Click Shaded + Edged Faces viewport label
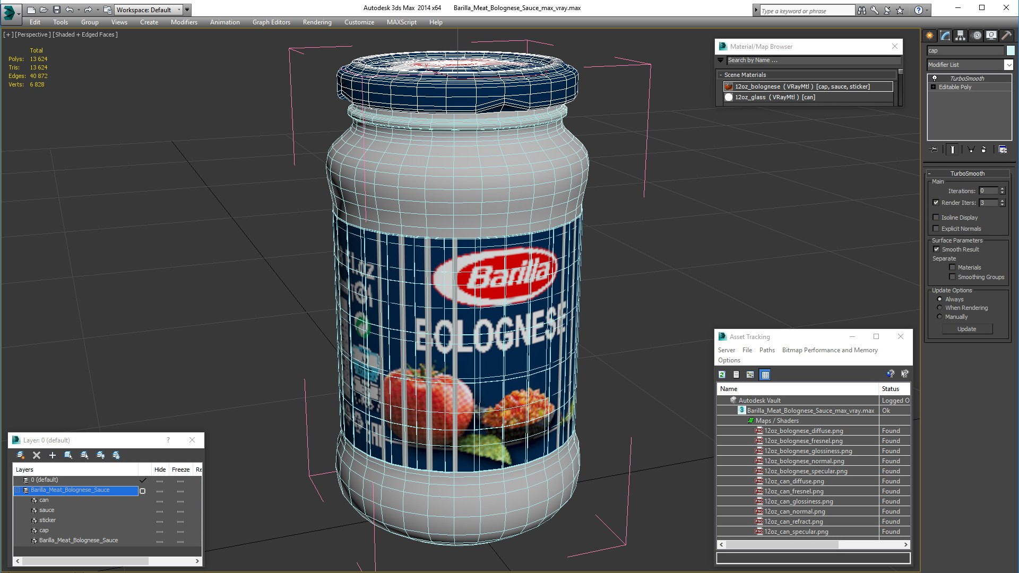The height and width of the screenshot is (573, 1019). (85, 34)
